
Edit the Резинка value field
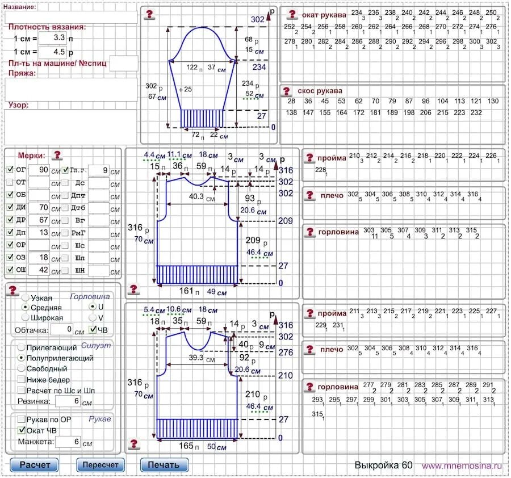point(68,401)
